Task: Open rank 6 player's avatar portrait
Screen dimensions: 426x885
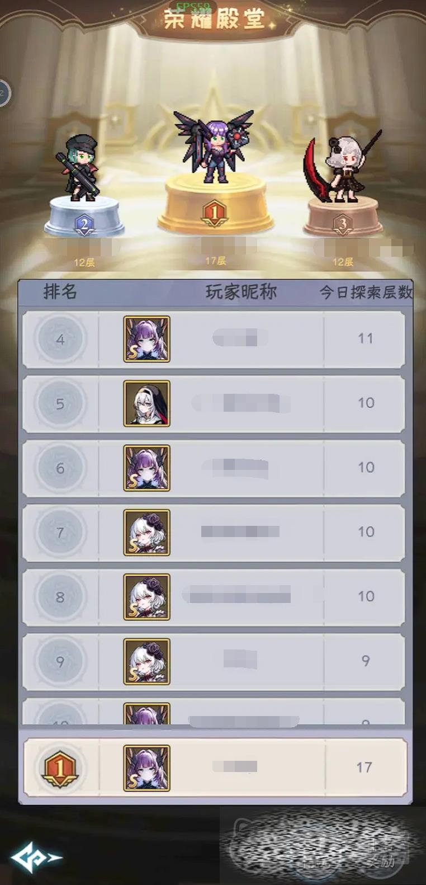Action: pyautogui.click(x=146, y=468)
